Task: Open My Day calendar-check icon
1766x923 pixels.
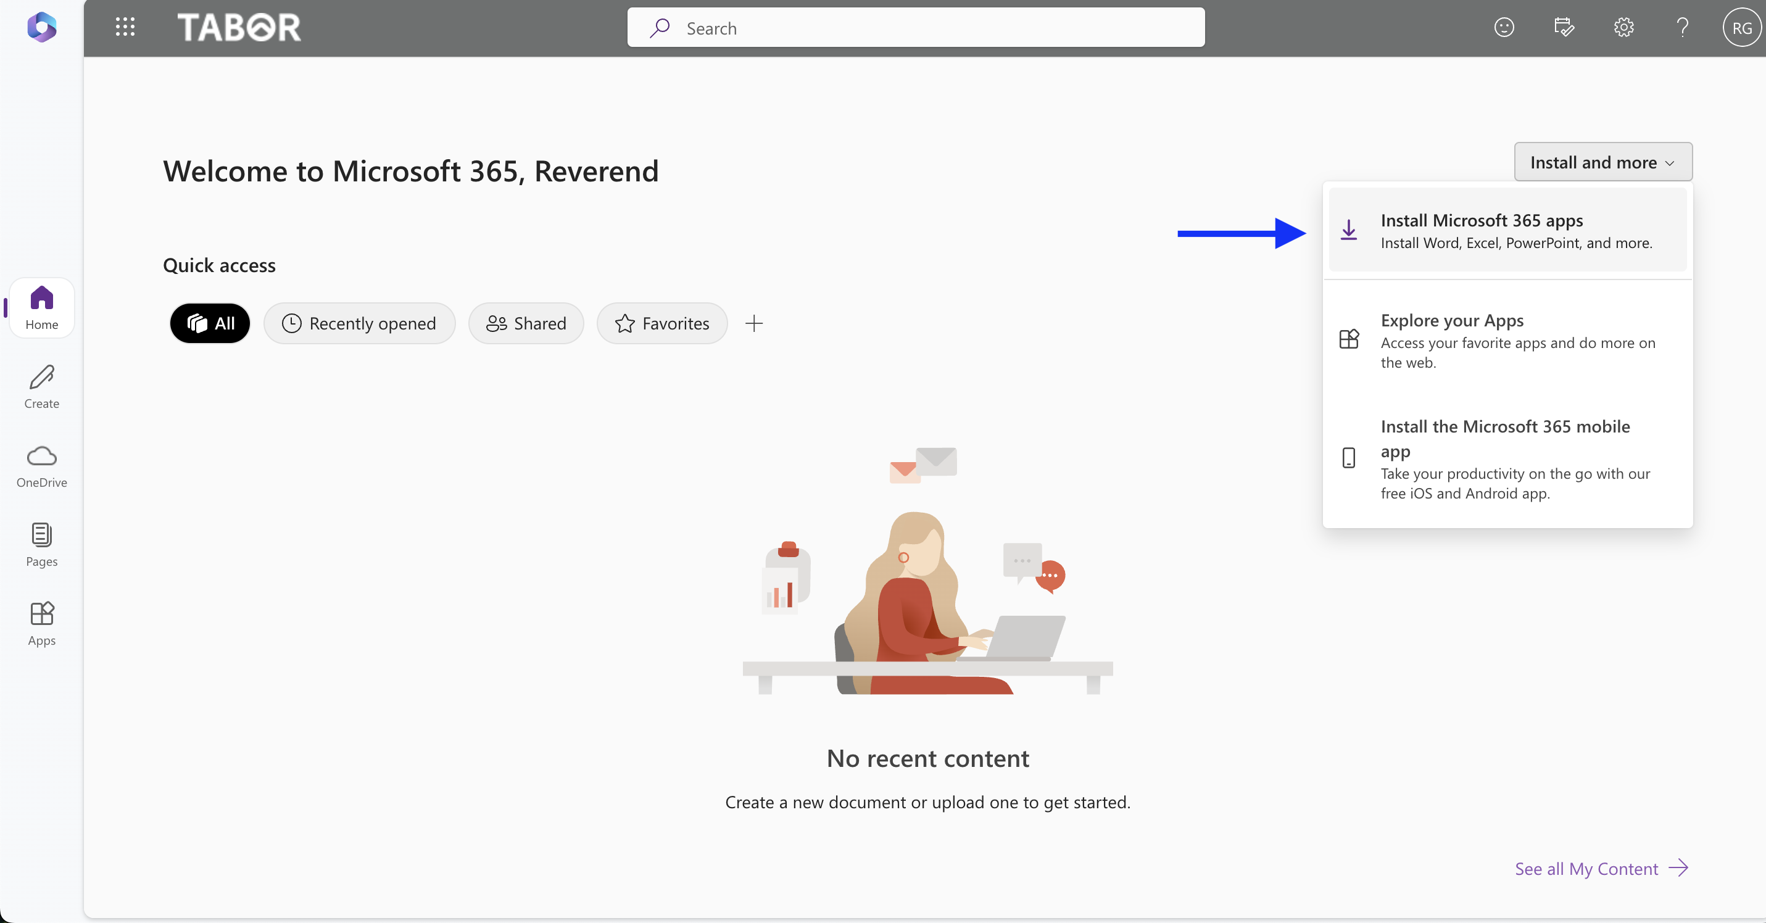Action: (1564, 27)
